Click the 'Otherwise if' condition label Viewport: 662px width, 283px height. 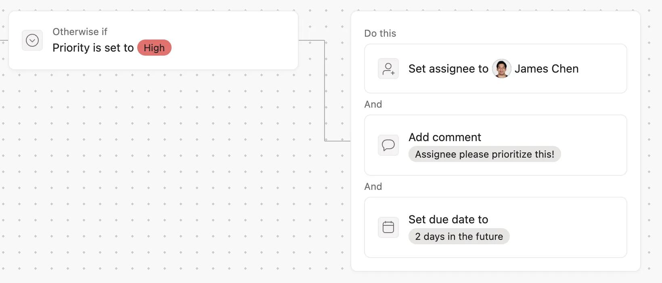click(x=80, y=31)
